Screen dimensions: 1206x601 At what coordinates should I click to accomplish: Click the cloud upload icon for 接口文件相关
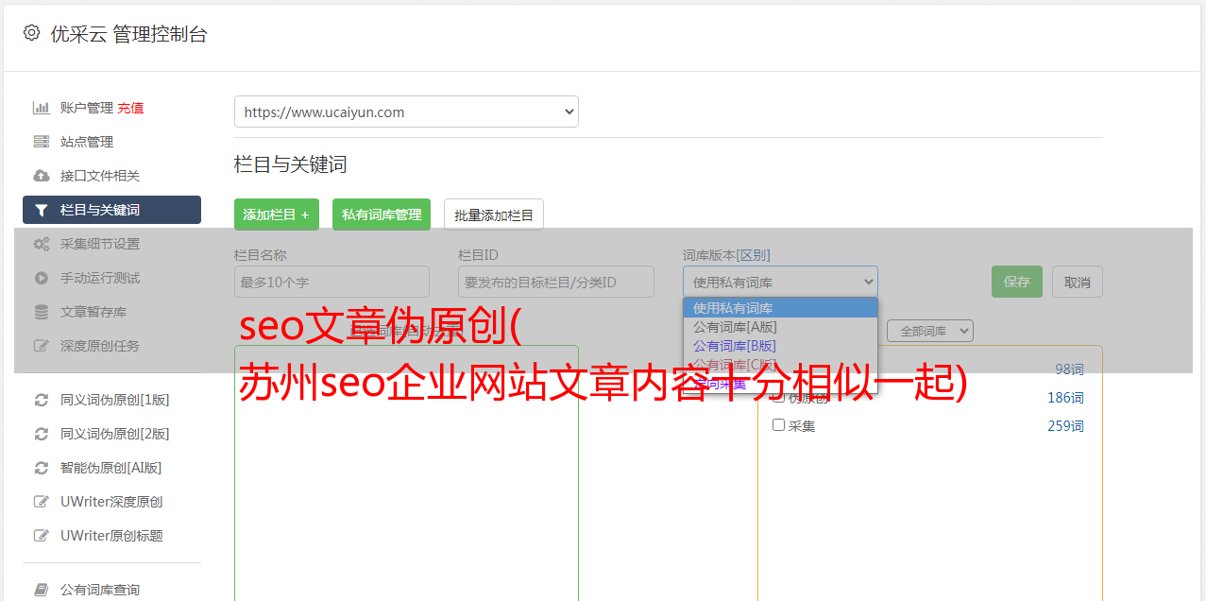click(x=41, y=176)
